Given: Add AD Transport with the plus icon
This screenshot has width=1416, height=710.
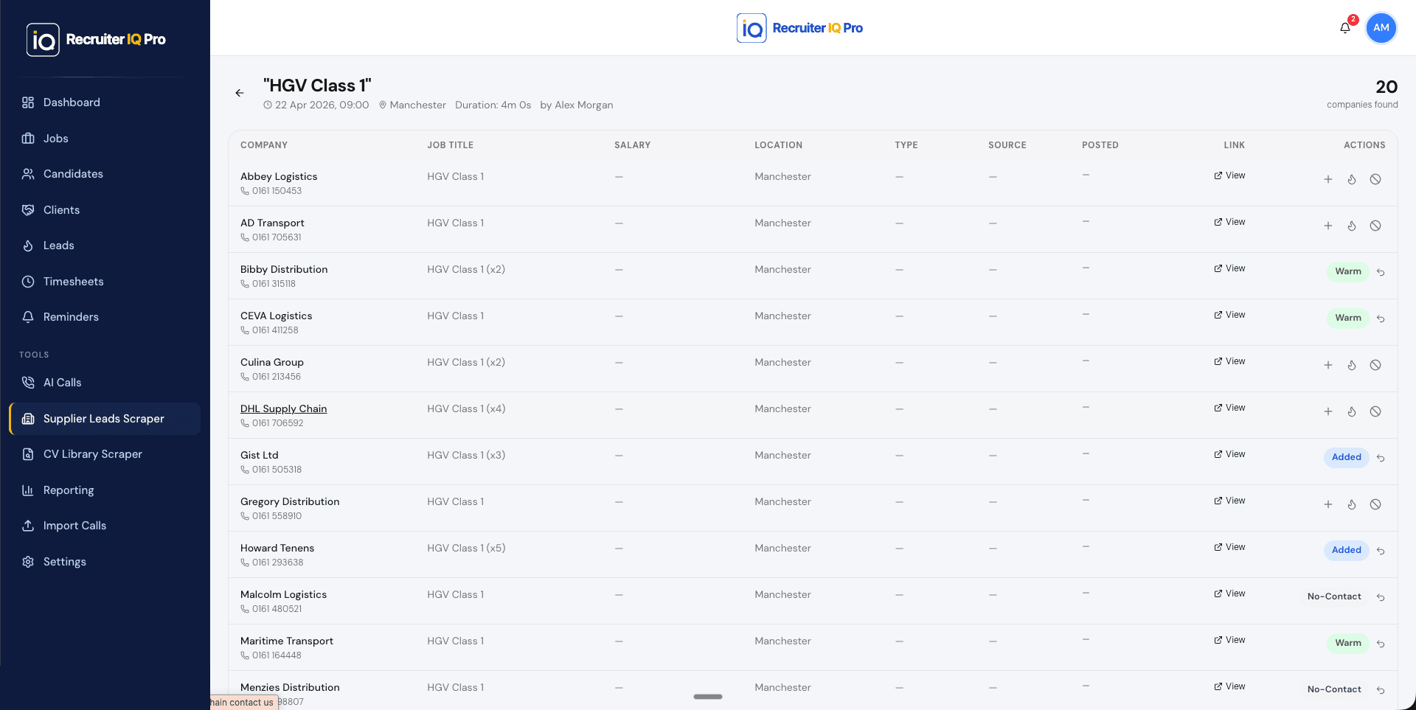Looking at the screenshot, I should (1328, 226).
